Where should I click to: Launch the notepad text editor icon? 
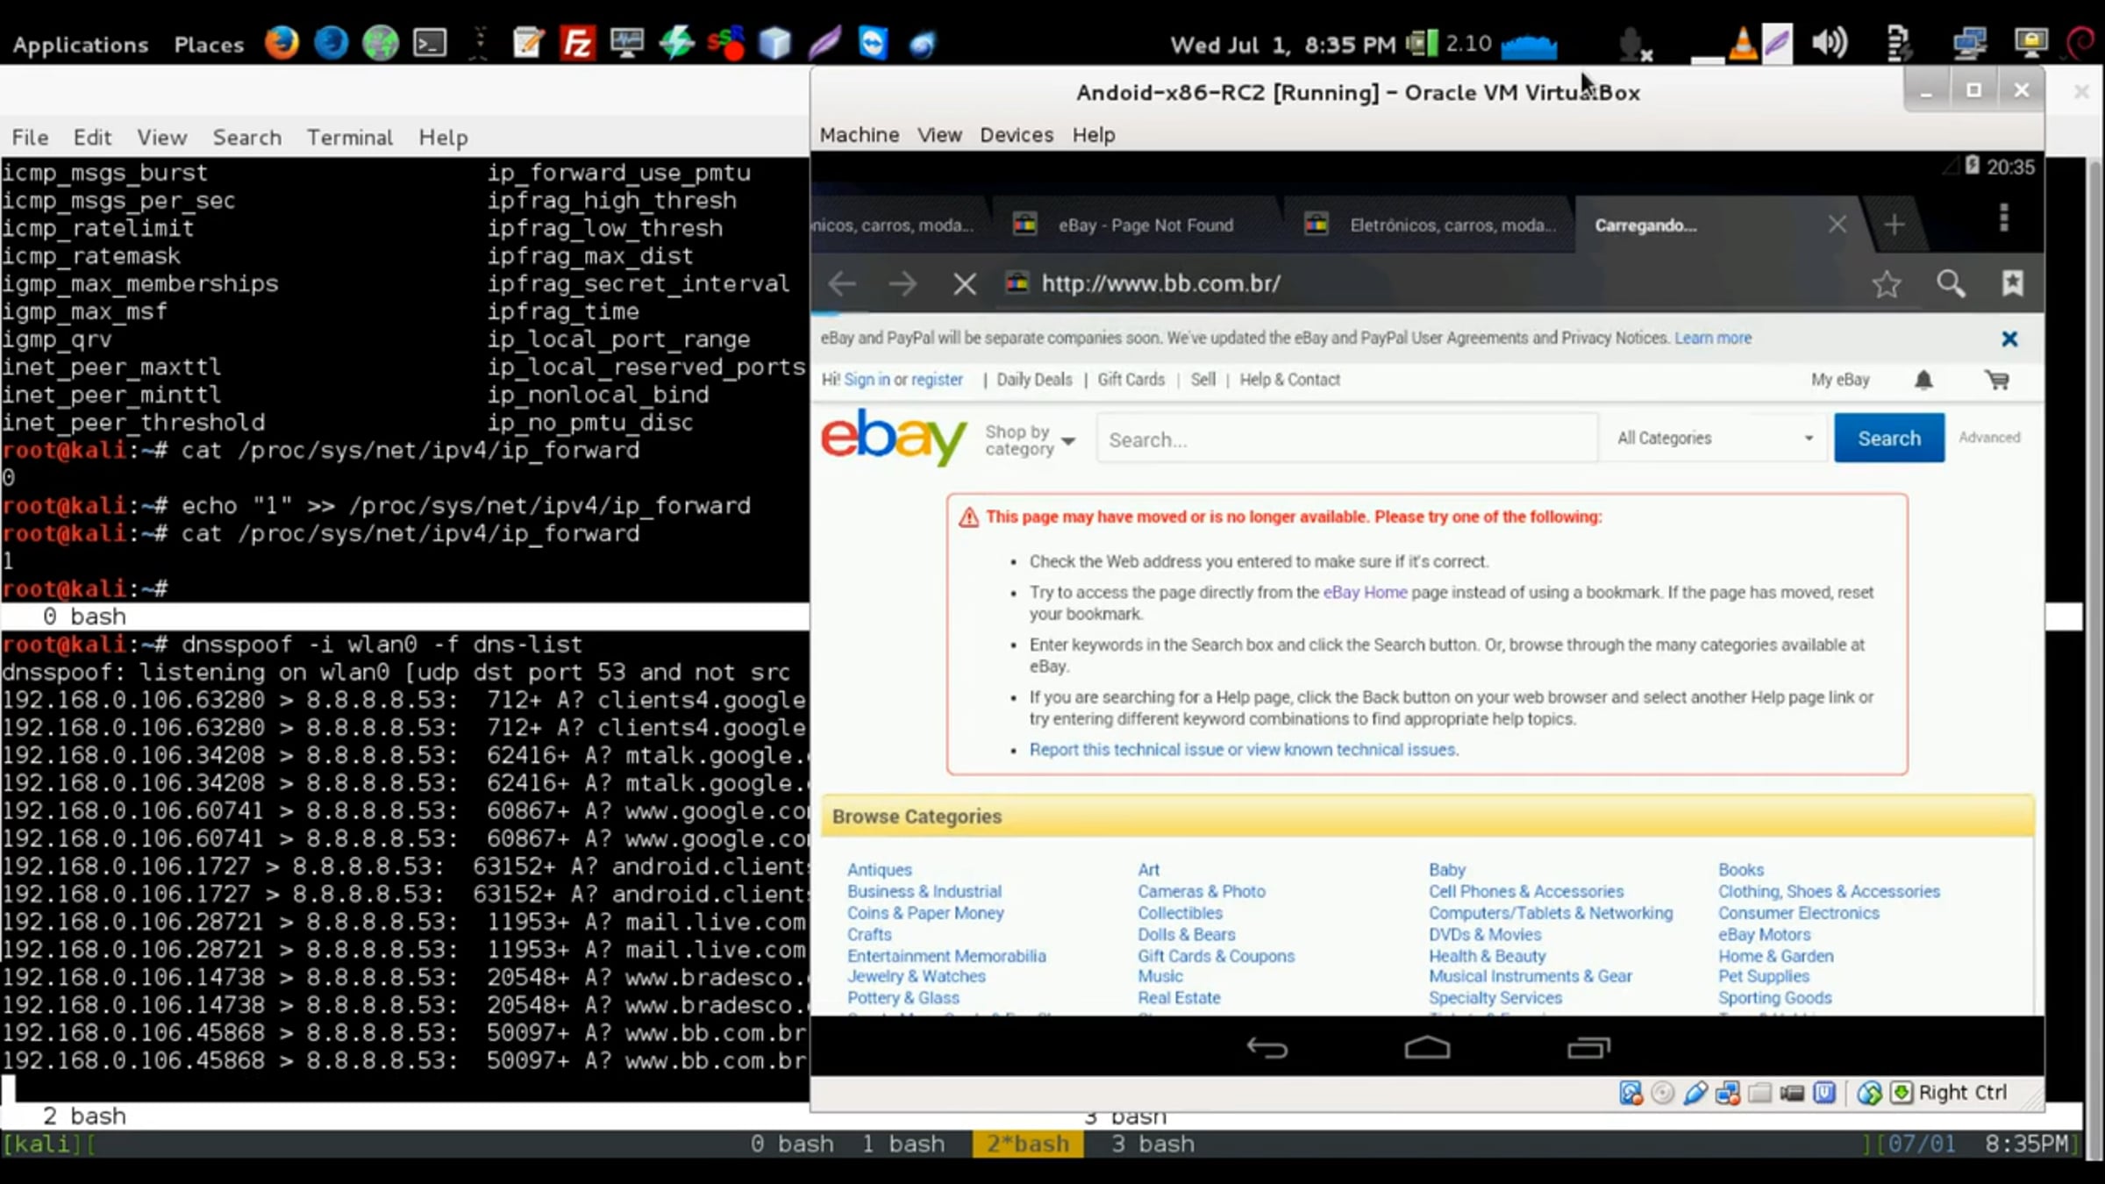[528, 42]
